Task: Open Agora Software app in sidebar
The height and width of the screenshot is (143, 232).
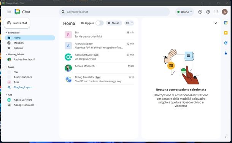Action: [30, 100]
